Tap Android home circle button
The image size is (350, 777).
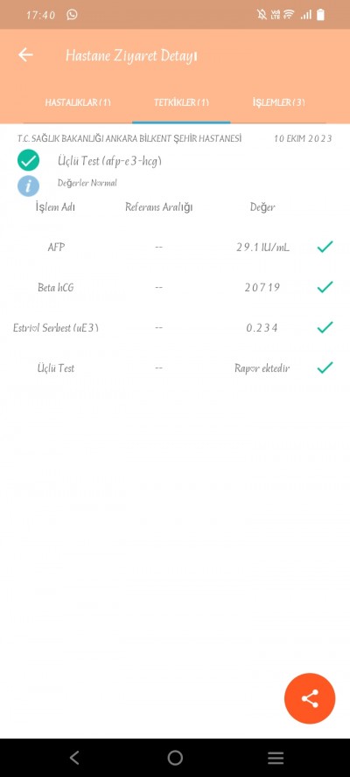(175, 757)
